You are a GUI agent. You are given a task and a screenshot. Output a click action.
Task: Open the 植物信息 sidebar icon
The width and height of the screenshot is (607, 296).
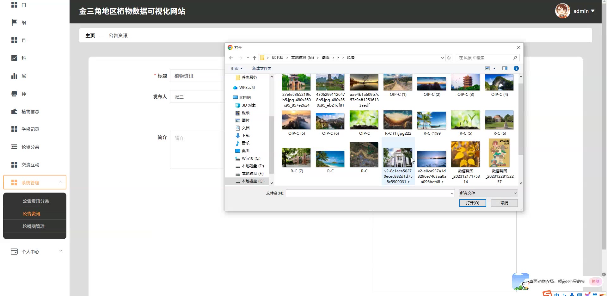14,112
